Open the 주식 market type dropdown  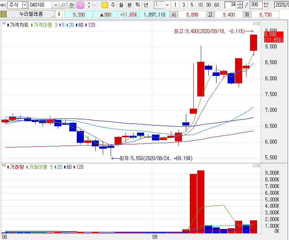(x=24, y=5)
